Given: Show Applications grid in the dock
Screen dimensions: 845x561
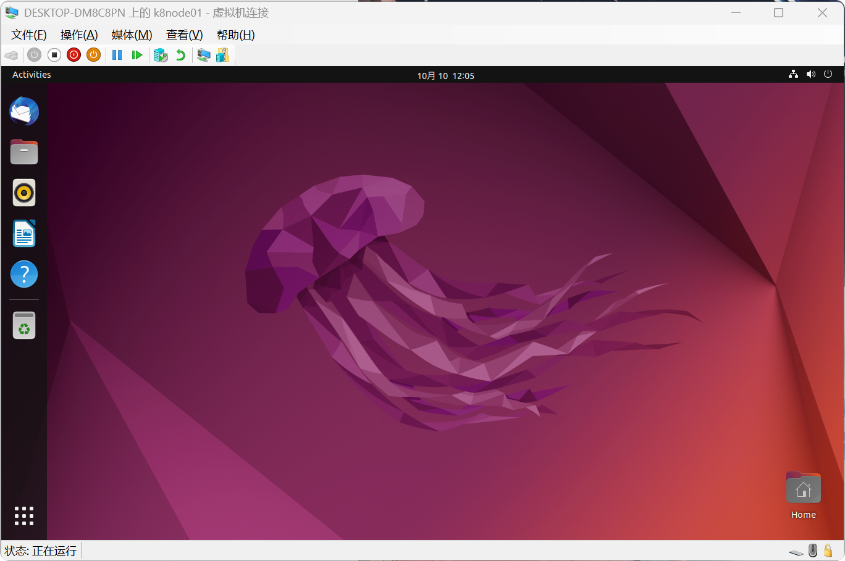Looking at the screenshot, I should [x=24, y=516].
